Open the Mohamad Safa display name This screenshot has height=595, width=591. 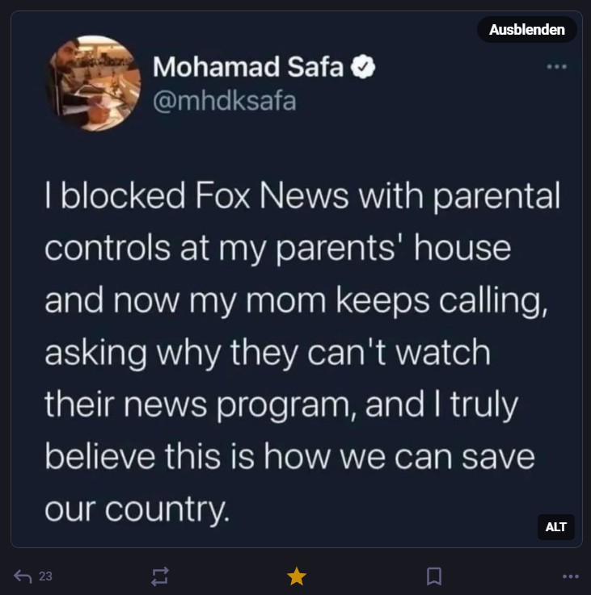click(248, 67)
